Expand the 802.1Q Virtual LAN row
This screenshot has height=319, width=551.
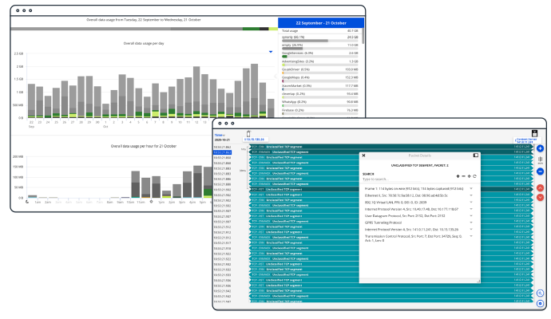[x=471, y=202]
